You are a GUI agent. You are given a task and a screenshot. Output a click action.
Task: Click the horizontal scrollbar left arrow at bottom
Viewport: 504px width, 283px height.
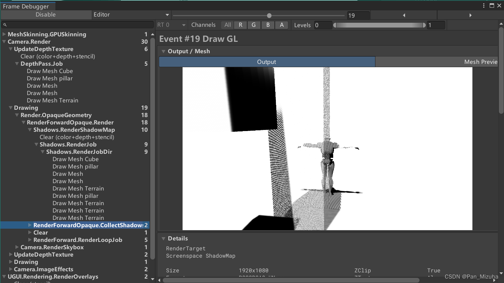click(159, 280)
